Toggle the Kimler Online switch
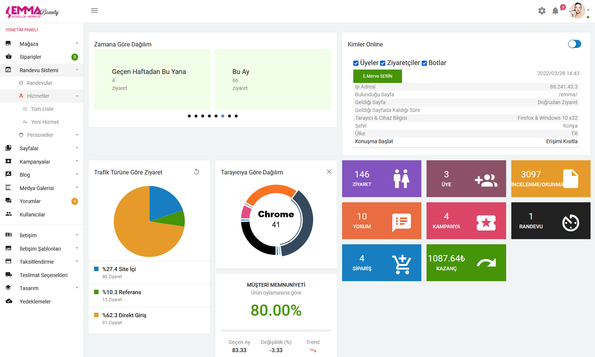Image resolution: width=595 pixels, height=357 pixels. click(x=574, y=44)
